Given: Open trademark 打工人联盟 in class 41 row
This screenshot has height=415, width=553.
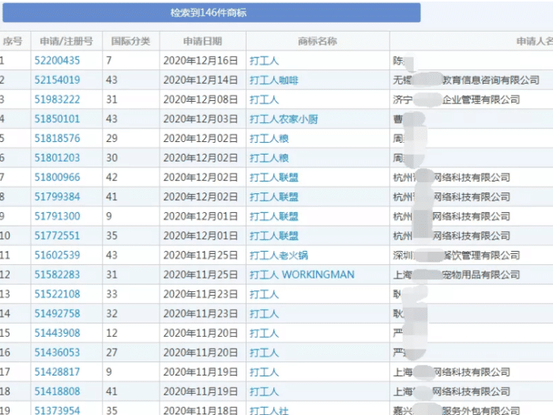Looking at the screenshot, I should pyautogui.click(x=274, y=197).
